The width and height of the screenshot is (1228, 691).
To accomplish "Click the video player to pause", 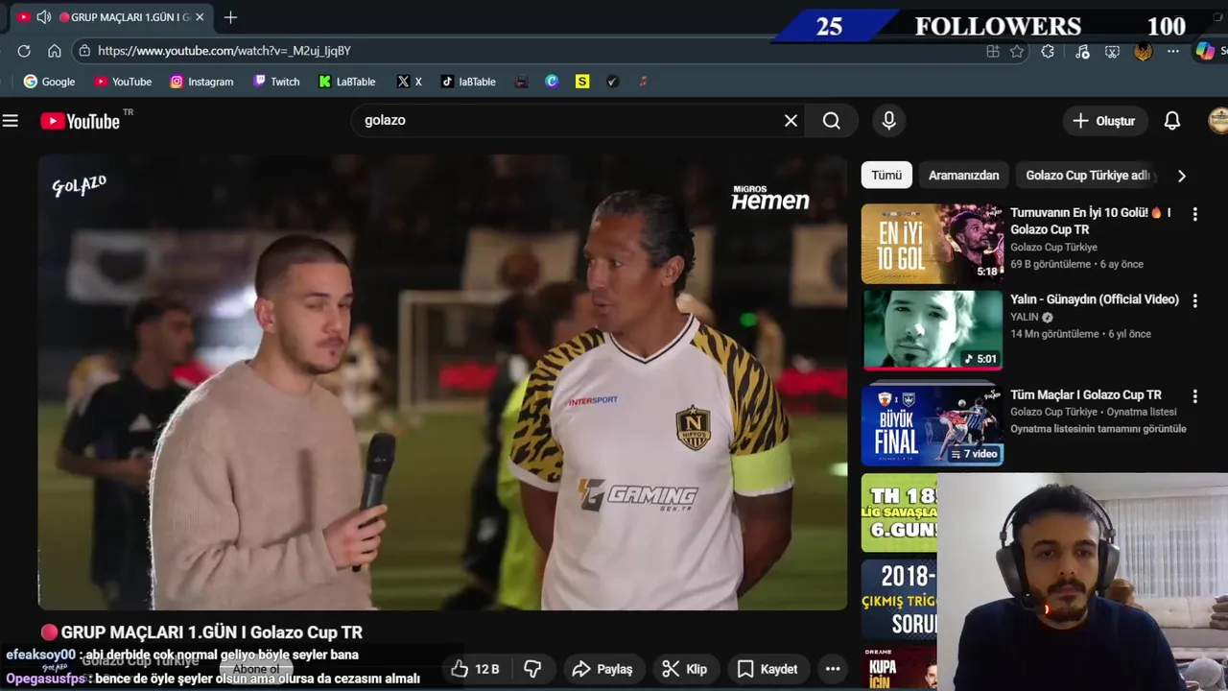I will point(442,383).
